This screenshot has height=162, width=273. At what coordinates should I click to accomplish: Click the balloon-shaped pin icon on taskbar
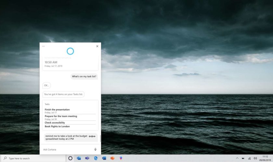[x=121, y=158]
